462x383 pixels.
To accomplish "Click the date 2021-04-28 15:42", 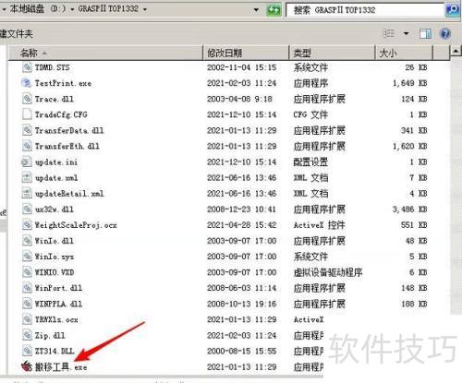I will coord(242,225).
